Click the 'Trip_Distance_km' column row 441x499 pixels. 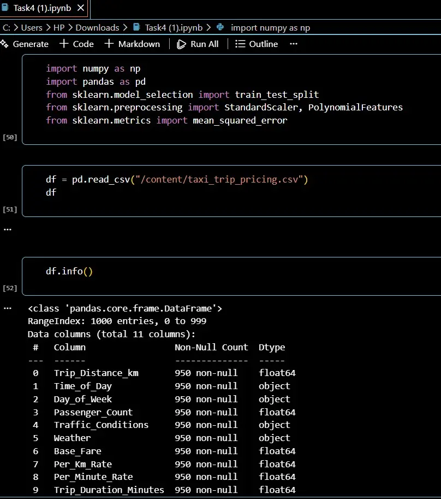click(x=162, y=373)
